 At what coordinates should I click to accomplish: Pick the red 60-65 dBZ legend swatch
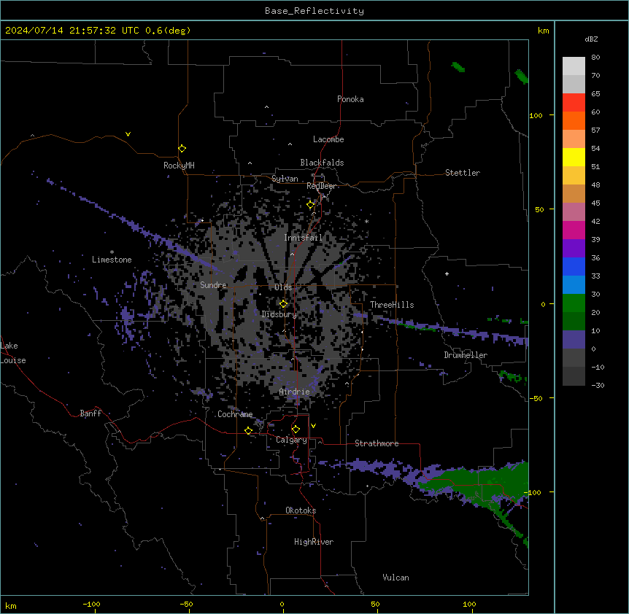click(574, 103)
